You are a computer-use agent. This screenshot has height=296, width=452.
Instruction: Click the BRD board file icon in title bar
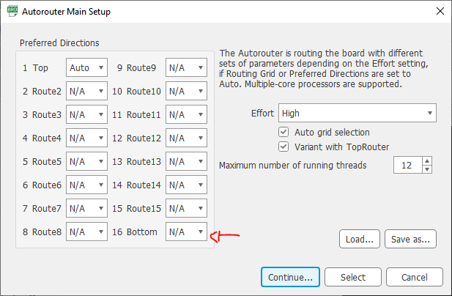click(x=12, y=11)
